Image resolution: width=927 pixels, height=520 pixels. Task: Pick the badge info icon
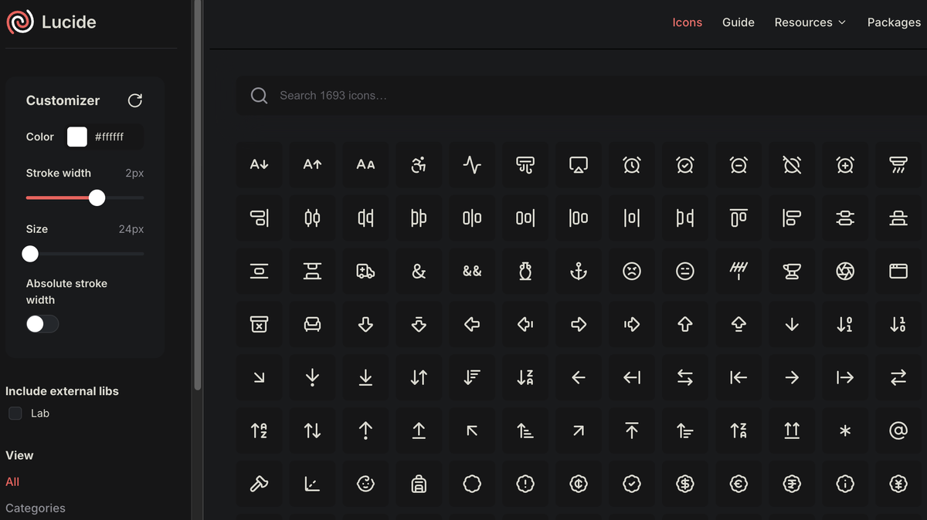coord(845,484)
